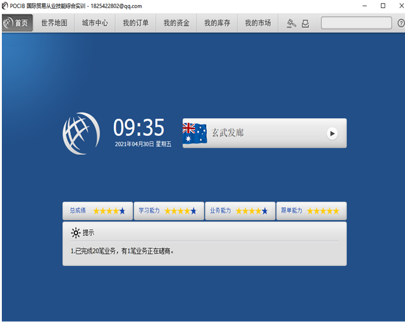The height and width of the screenshot is (322, 405).
Task: Click the globe logo beside the clock
Action: coord(81,133)
